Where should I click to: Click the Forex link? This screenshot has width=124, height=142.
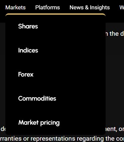(26, 74)
